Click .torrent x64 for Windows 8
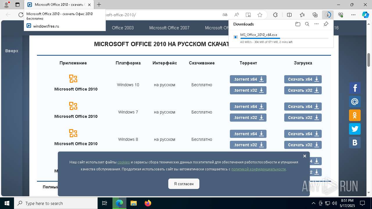The image size is (372, 209). 248,134
